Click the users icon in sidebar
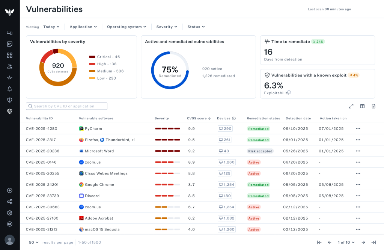 coord(10,66)
